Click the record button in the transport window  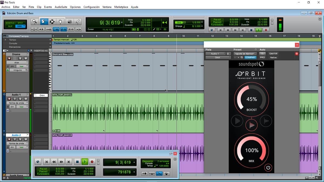tap(92, 162)
